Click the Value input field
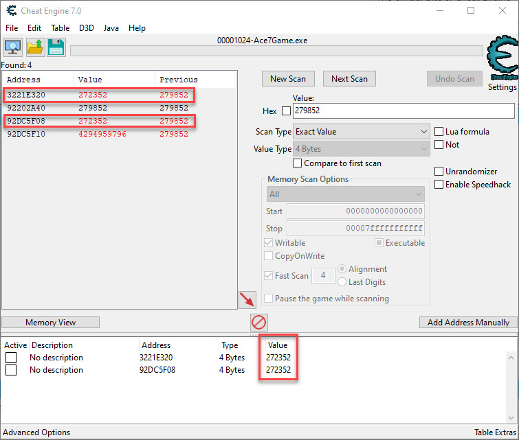 (x=403, y=111)
